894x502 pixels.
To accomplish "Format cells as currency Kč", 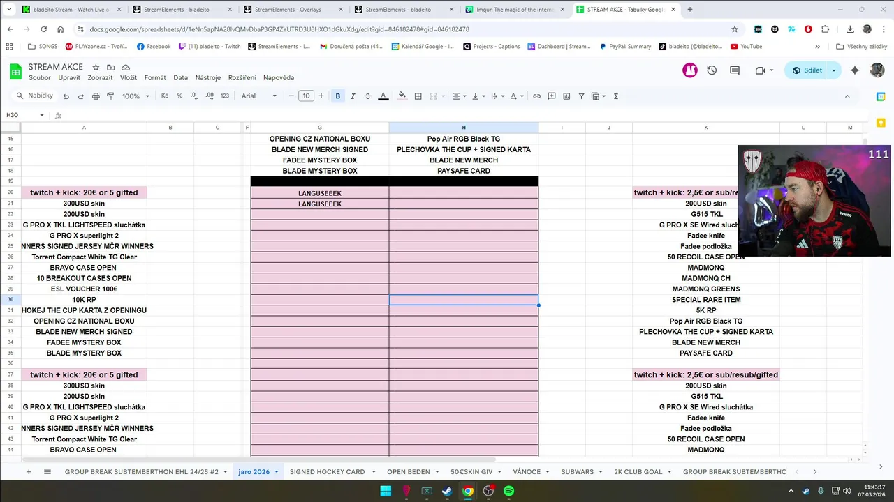I will pos(165,96).
